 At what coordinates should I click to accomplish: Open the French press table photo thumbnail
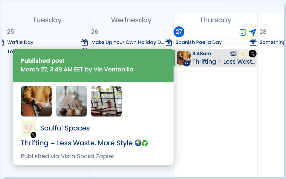tap(106, 101)
